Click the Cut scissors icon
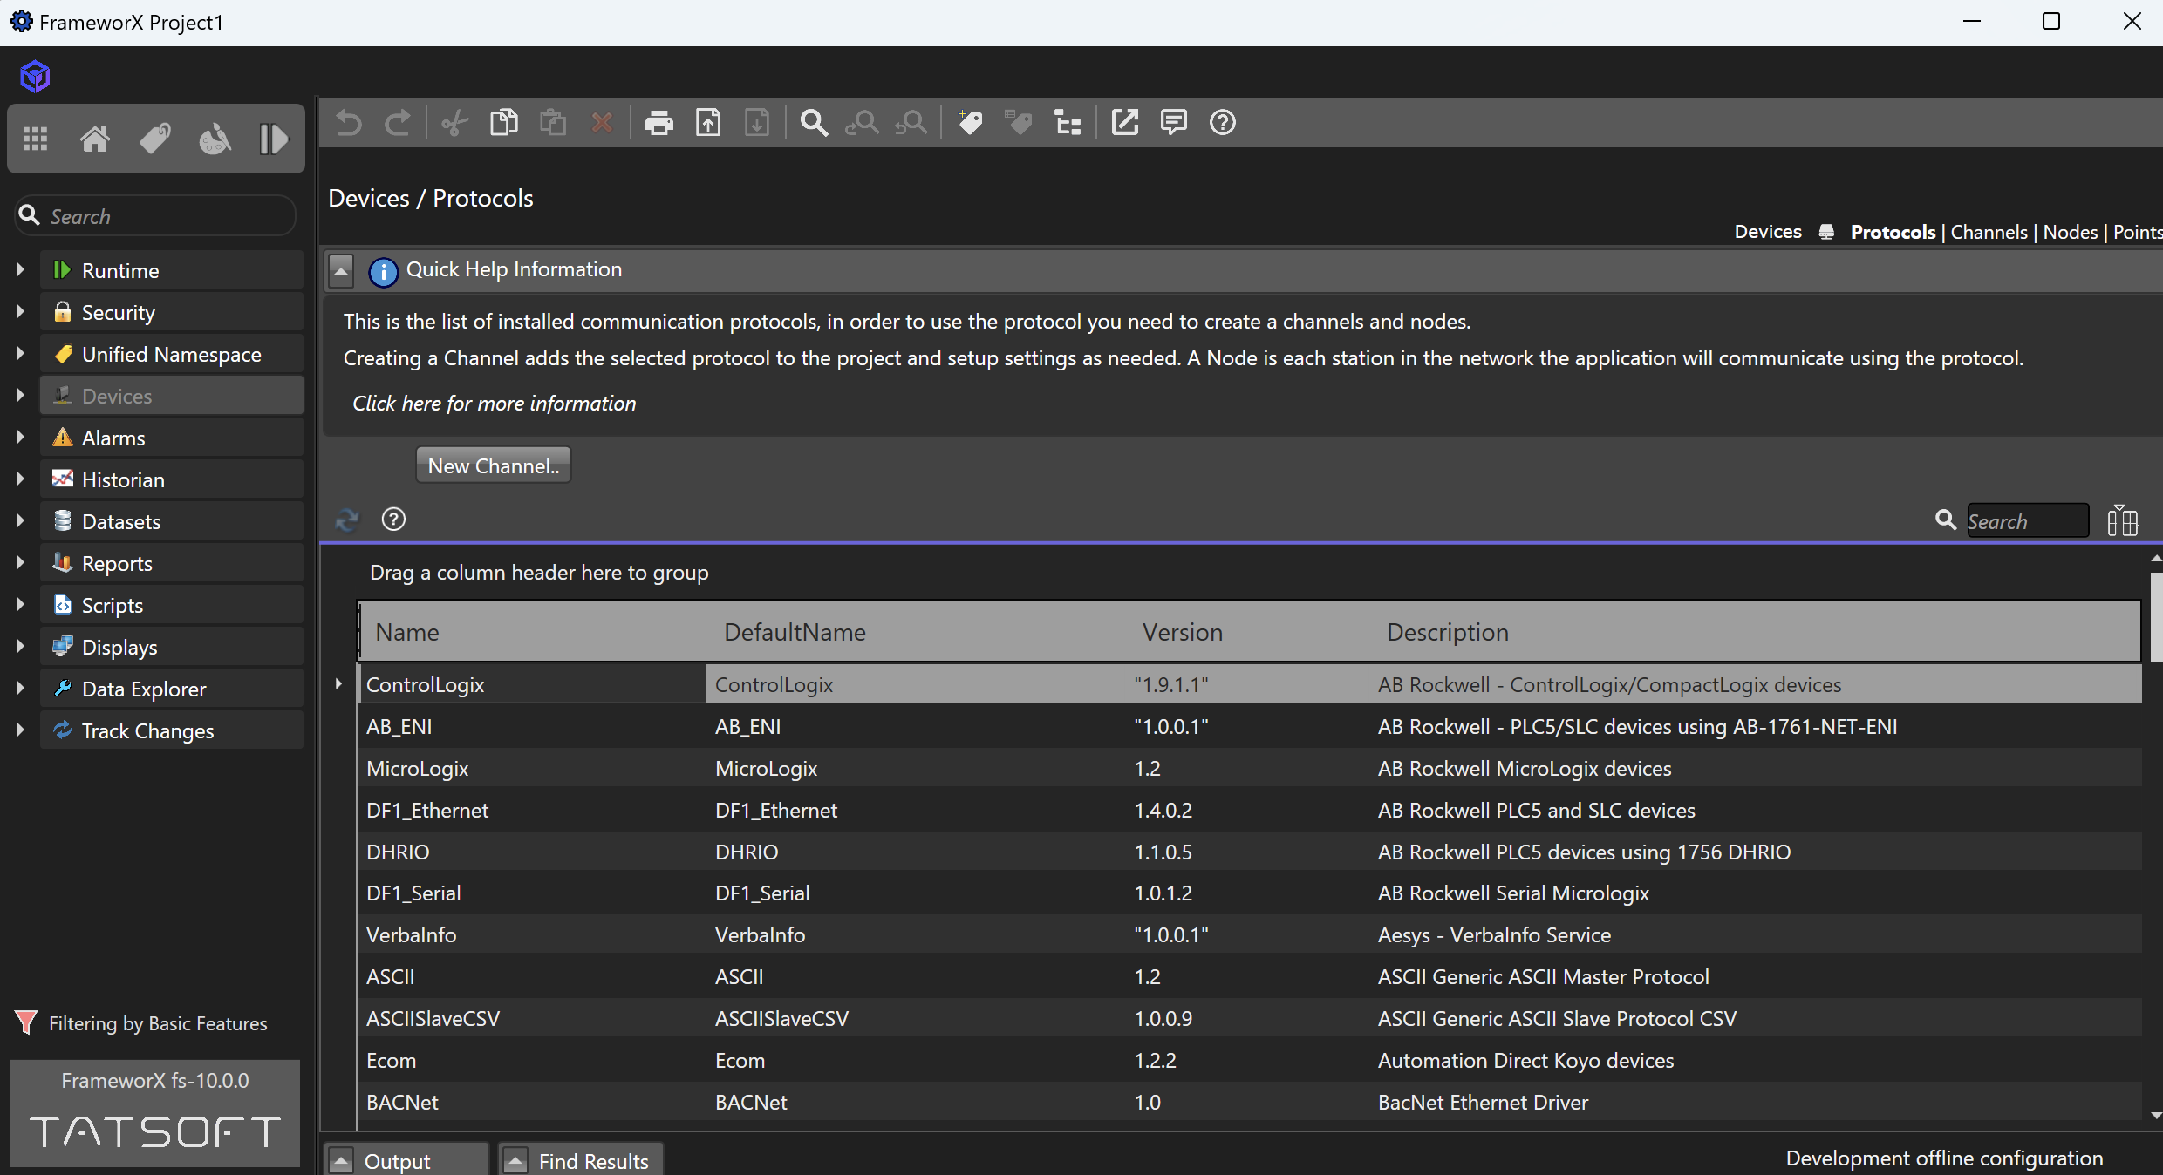This screenshot has height=1175, width=2163. [454, 123]
